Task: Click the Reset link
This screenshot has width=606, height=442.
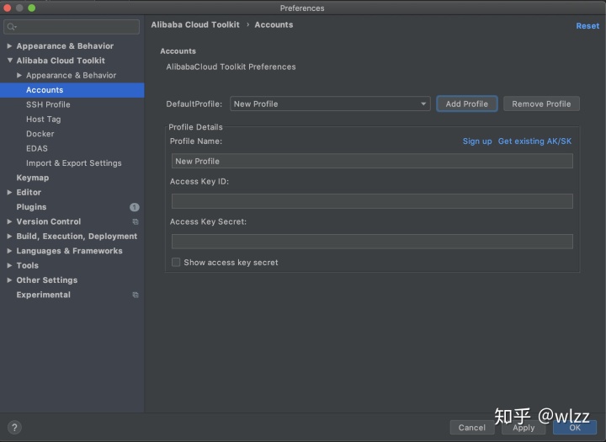Action: tap(587, 26)
